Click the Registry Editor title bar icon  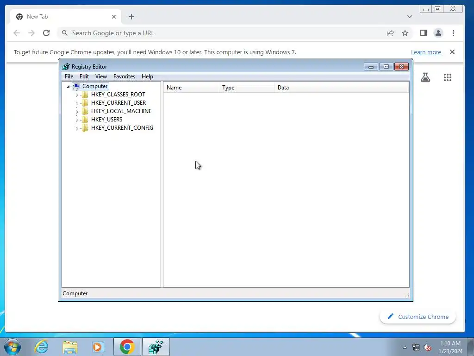pyautogui.click(x=66, y=67)
